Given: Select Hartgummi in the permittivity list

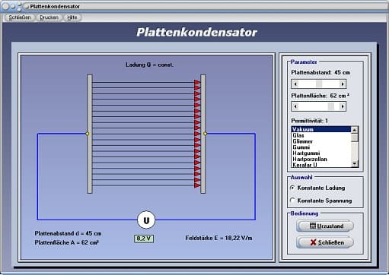Looking at the screenshot, I should [x=321, y=153].
